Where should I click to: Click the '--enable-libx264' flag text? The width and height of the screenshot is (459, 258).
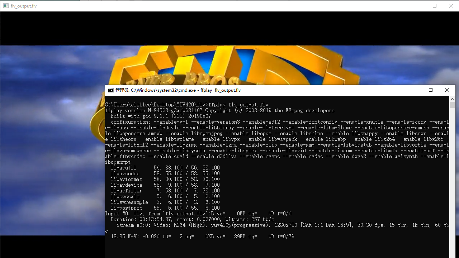tap(372, 139)
